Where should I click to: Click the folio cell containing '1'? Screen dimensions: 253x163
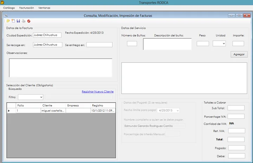tap(28, 111)
